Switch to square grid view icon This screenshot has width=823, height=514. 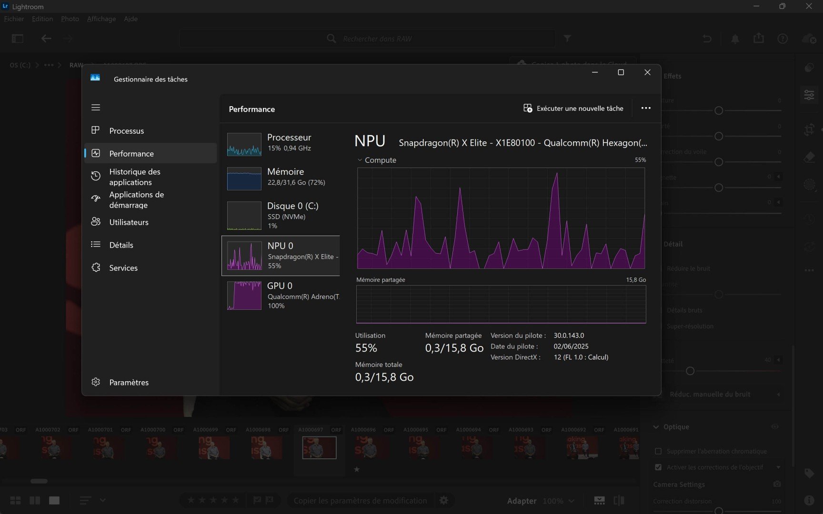[35, 500]
